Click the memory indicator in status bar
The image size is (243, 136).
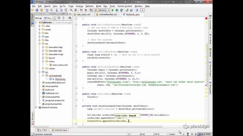coord(205,134)
